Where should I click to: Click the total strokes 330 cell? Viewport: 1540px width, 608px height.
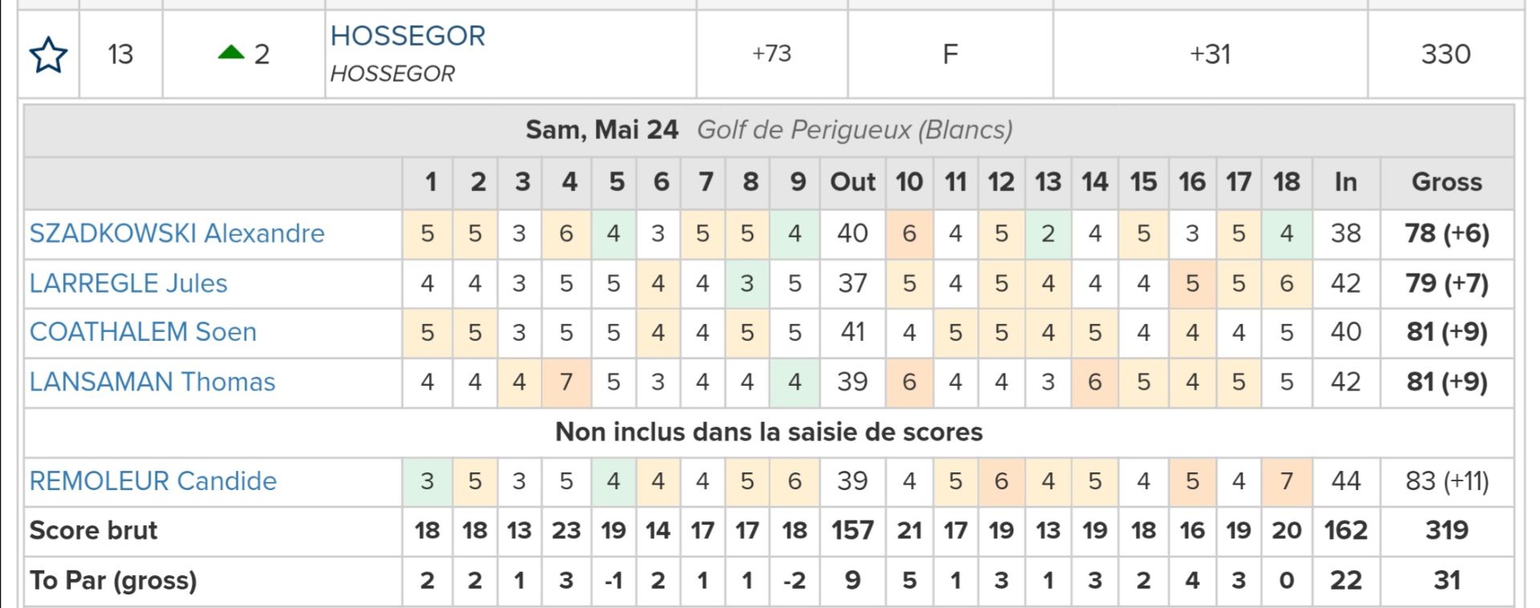[x=1445, y=54]
